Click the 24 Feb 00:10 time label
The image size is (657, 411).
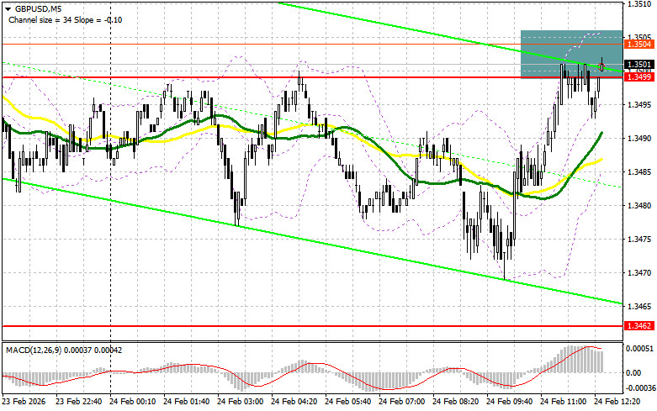pos(132,402)
